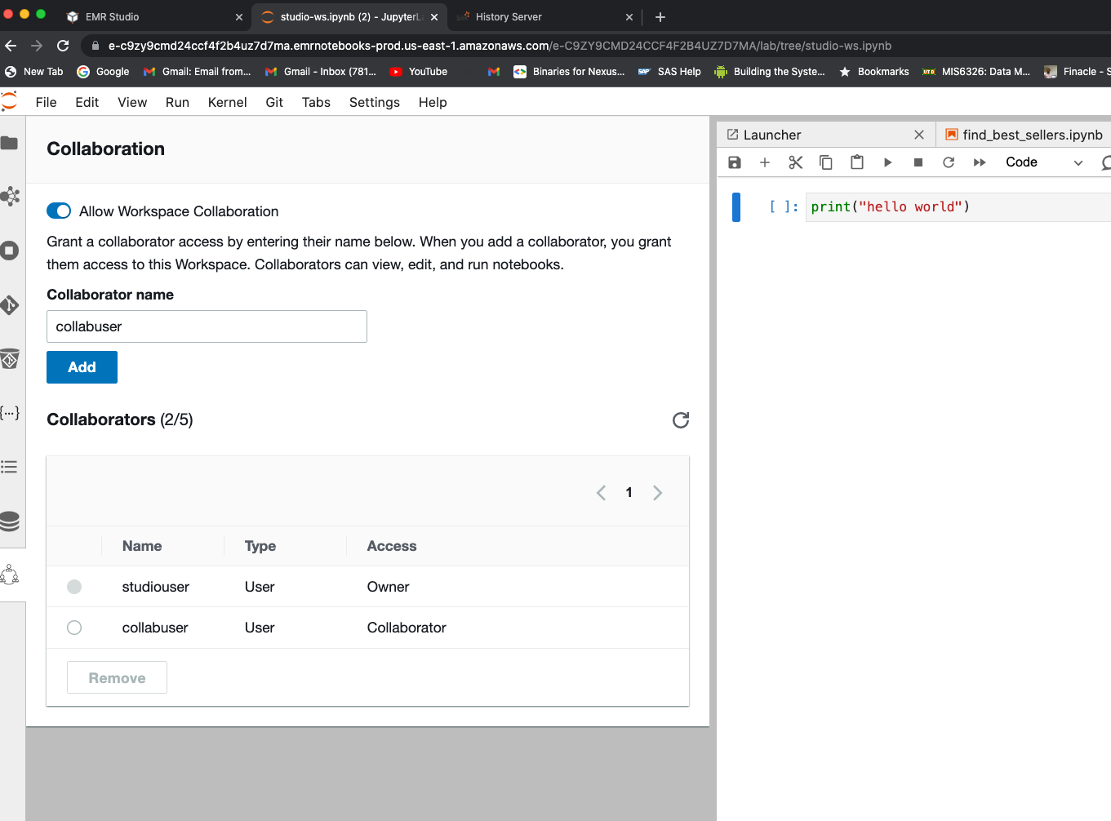Go to next collaborators page chevron

[x=657, y=493]
